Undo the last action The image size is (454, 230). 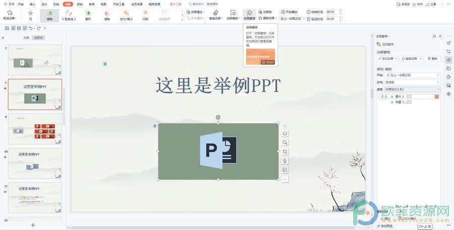31,28
